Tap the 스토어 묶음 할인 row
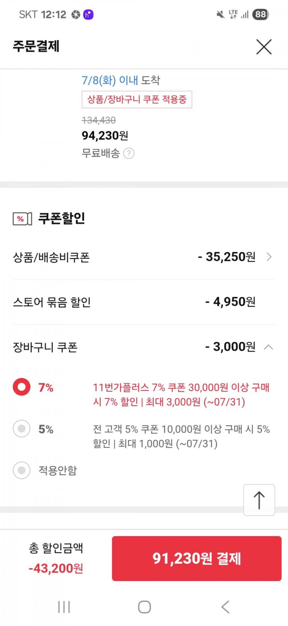This screenshot has width=288, height=626. (x=52, y=302)
